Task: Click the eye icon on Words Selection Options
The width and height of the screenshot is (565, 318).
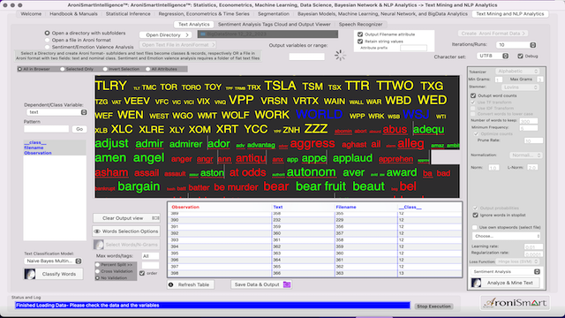Action: click(x=97, y=231)
